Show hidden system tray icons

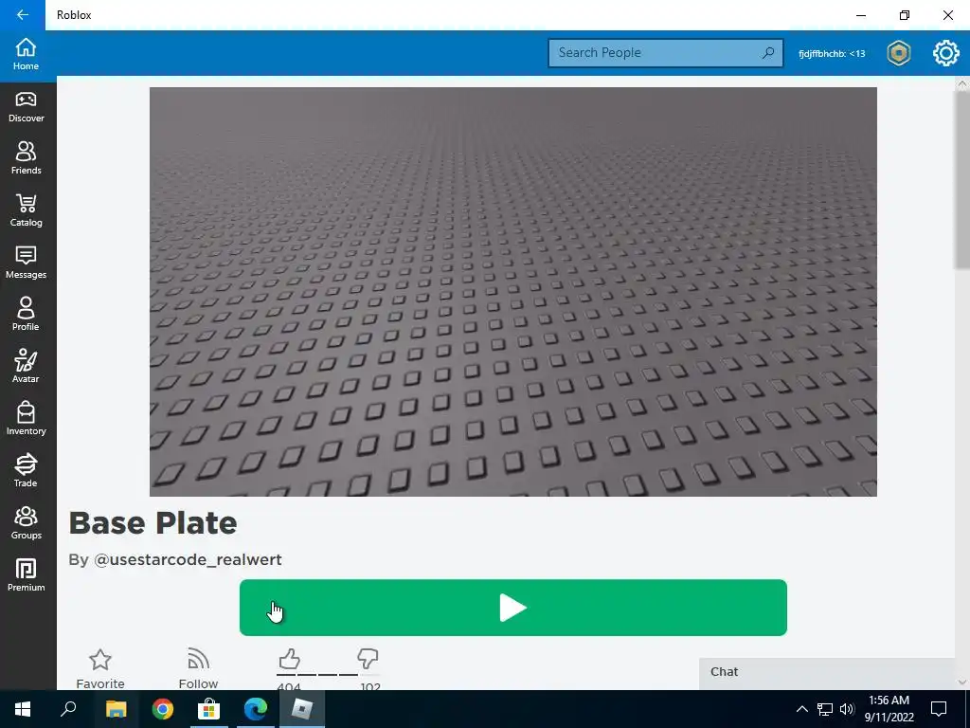(x=801, y=709)
